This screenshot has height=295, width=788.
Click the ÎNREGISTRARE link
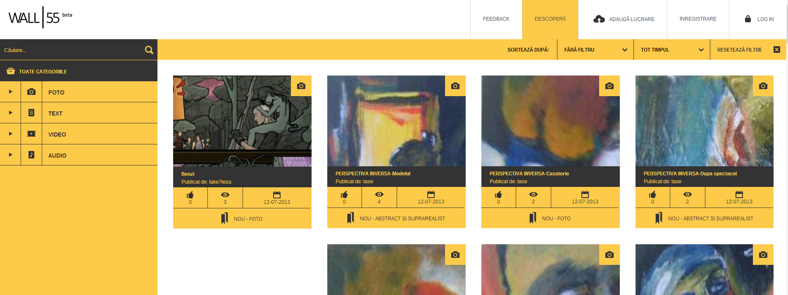click(698, 19)
